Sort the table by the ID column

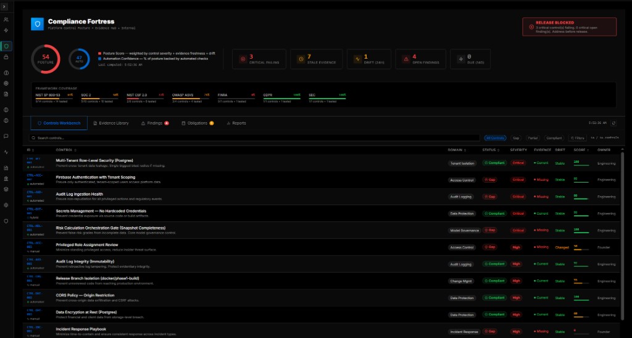[x=30, y=150]
